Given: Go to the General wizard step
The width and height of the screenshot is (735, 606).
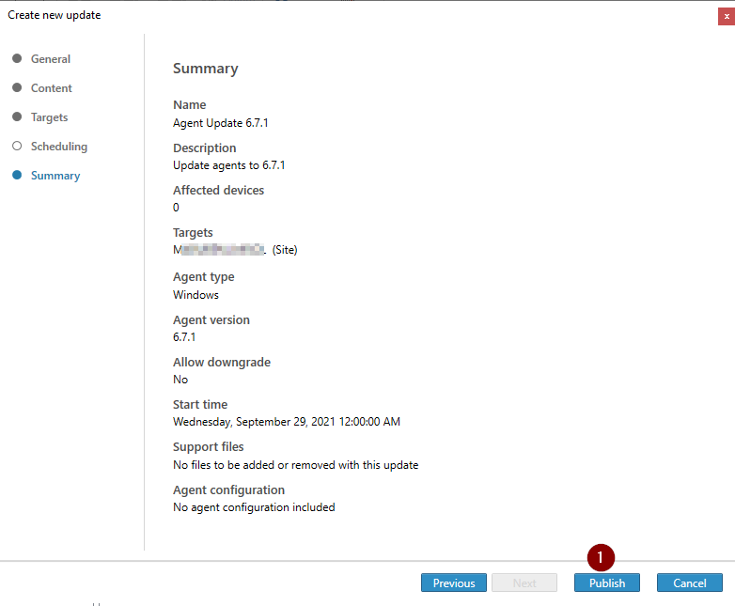Looking at the screenshot, I should point(50,59).
